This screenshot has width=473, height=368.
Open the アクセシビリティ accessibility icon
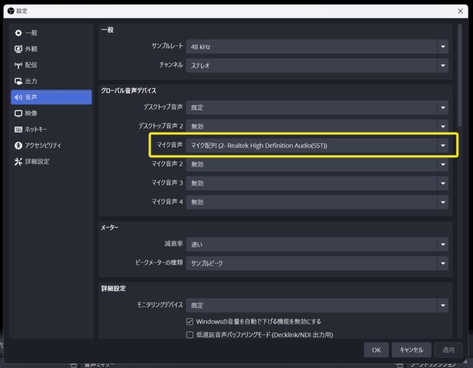pyautogui.click(x=18, y=145)
